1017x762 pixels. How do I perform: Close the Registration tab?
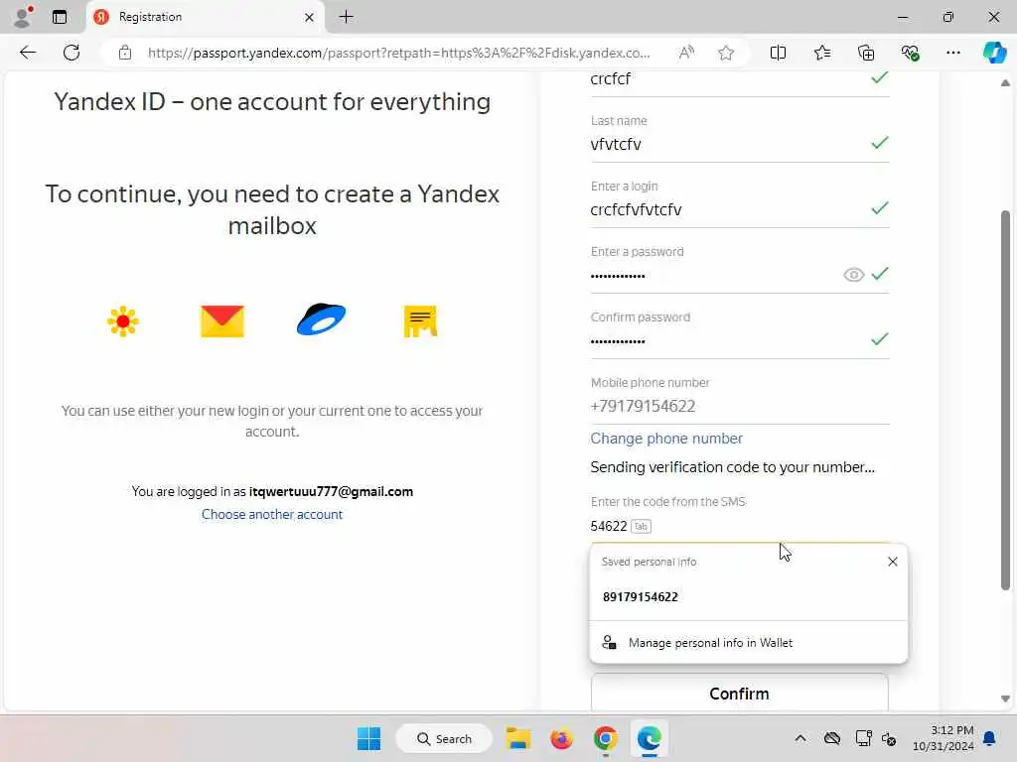[x=310, y=18]
